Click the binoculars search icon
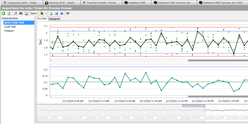248x124 pixels. click(21, 13)
